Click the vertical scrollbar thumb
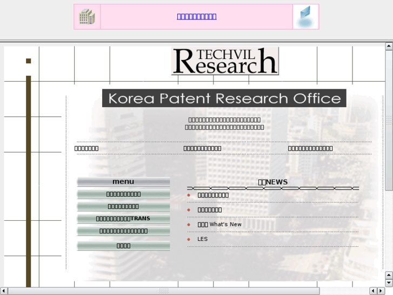393x295 pixels. pyautogui.click(x=389, y=120)
